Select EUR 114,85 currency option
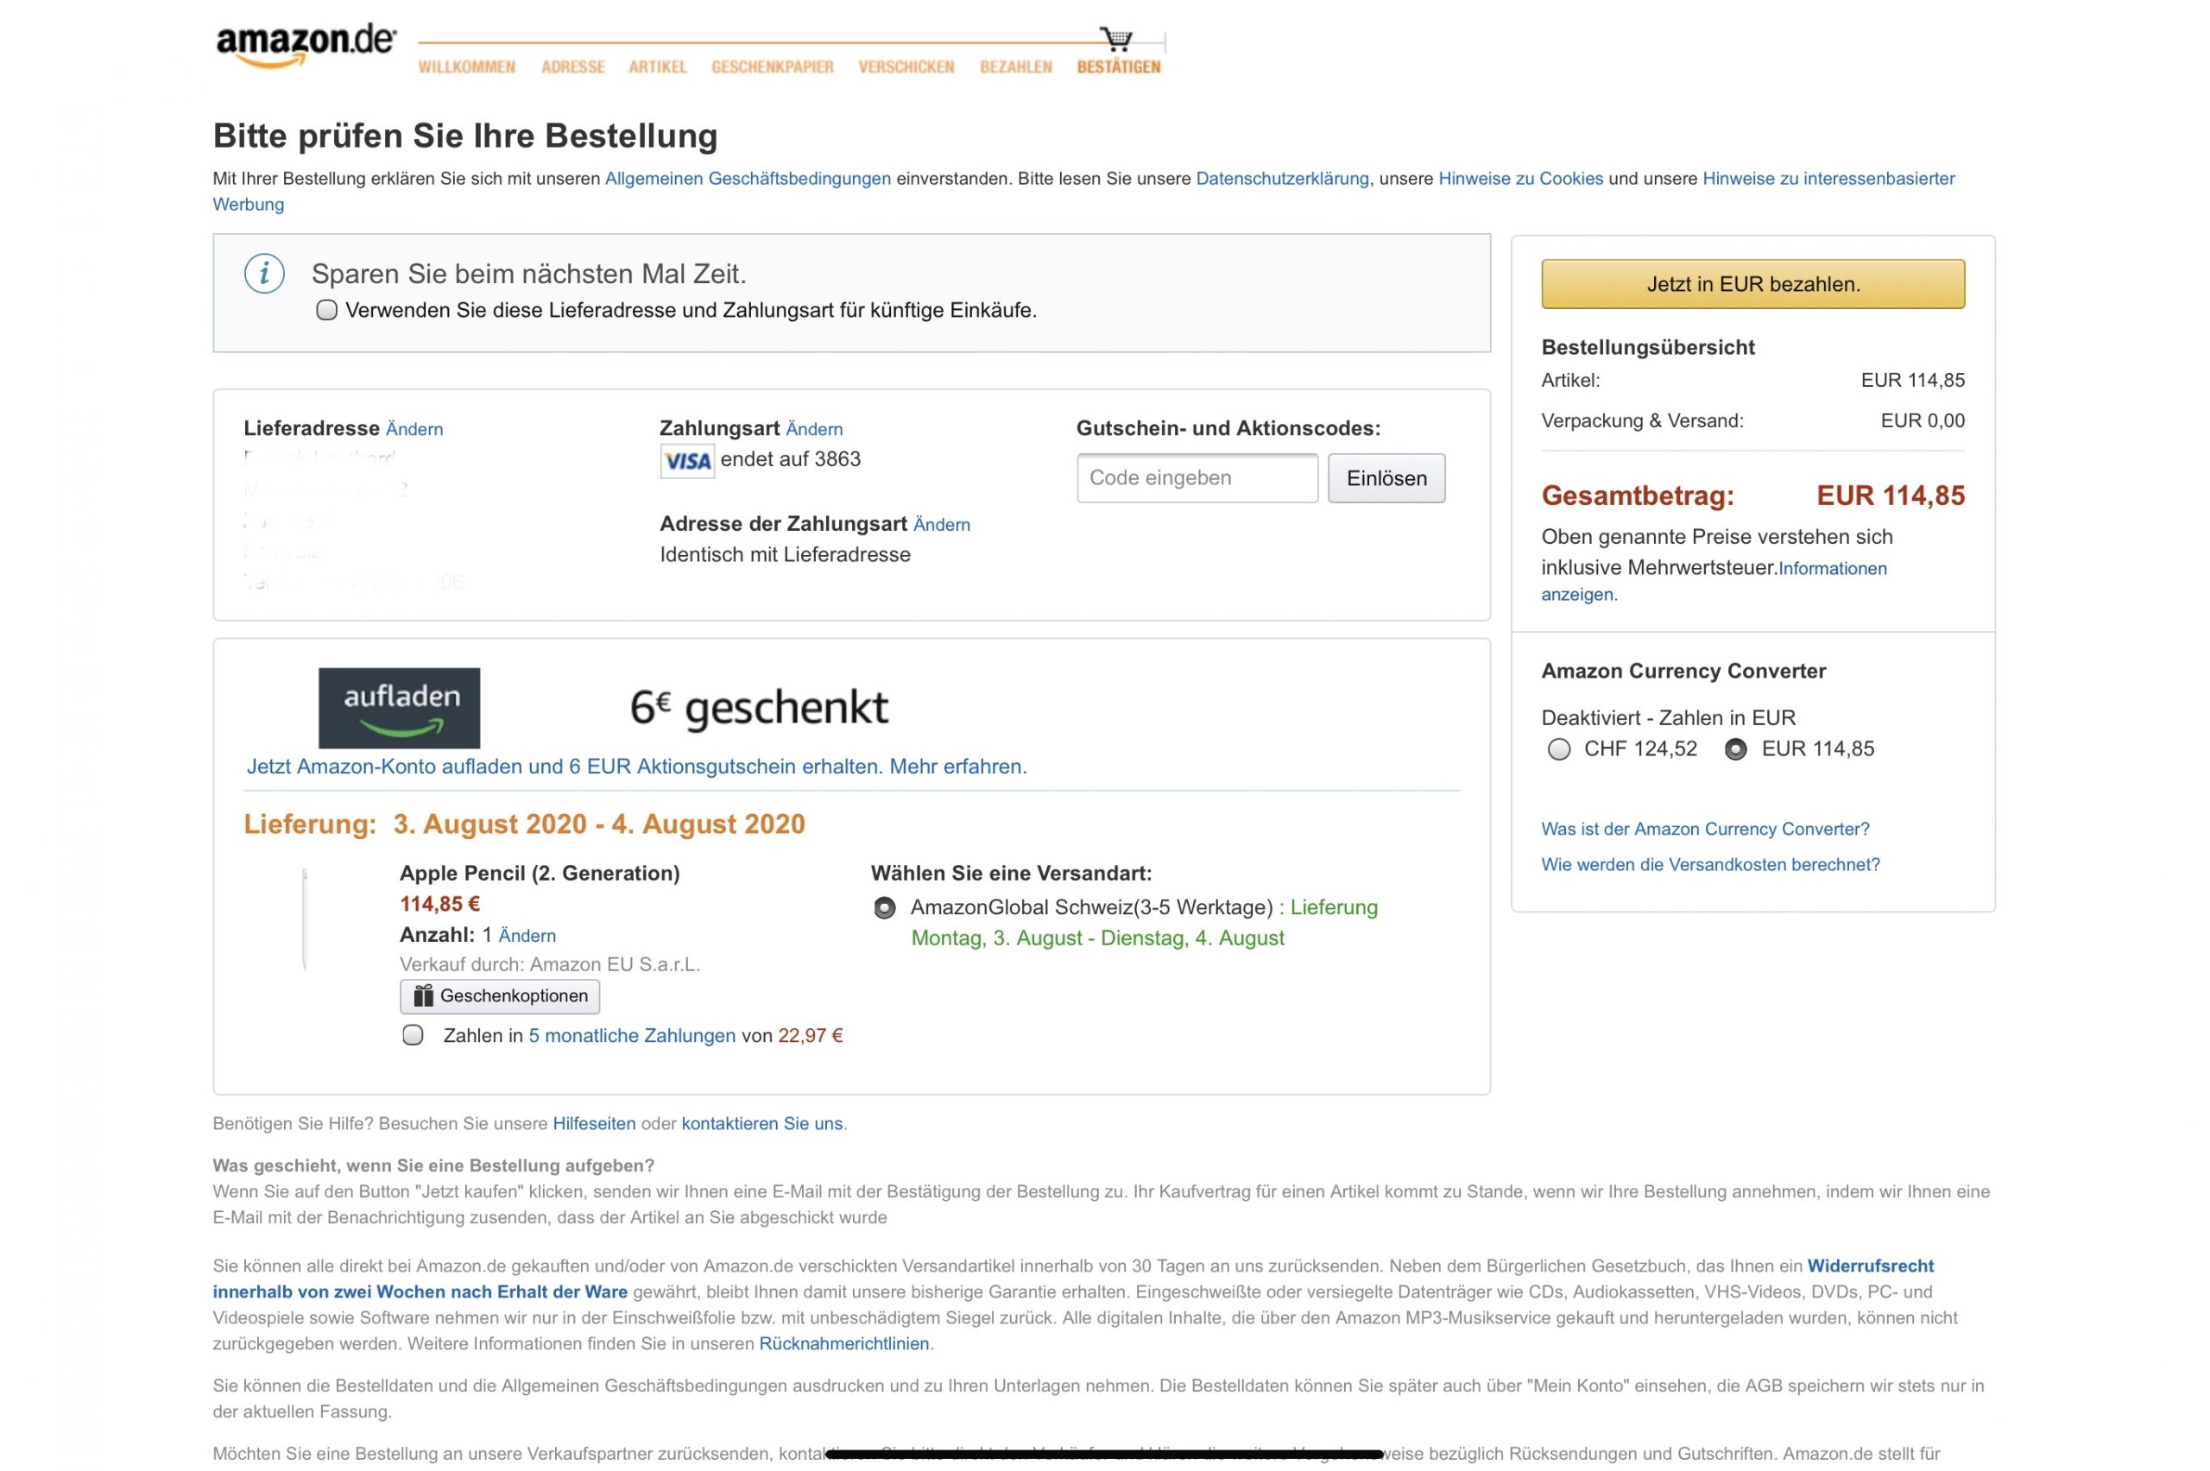2210x1471 pixels. [x=1735, y=749]
